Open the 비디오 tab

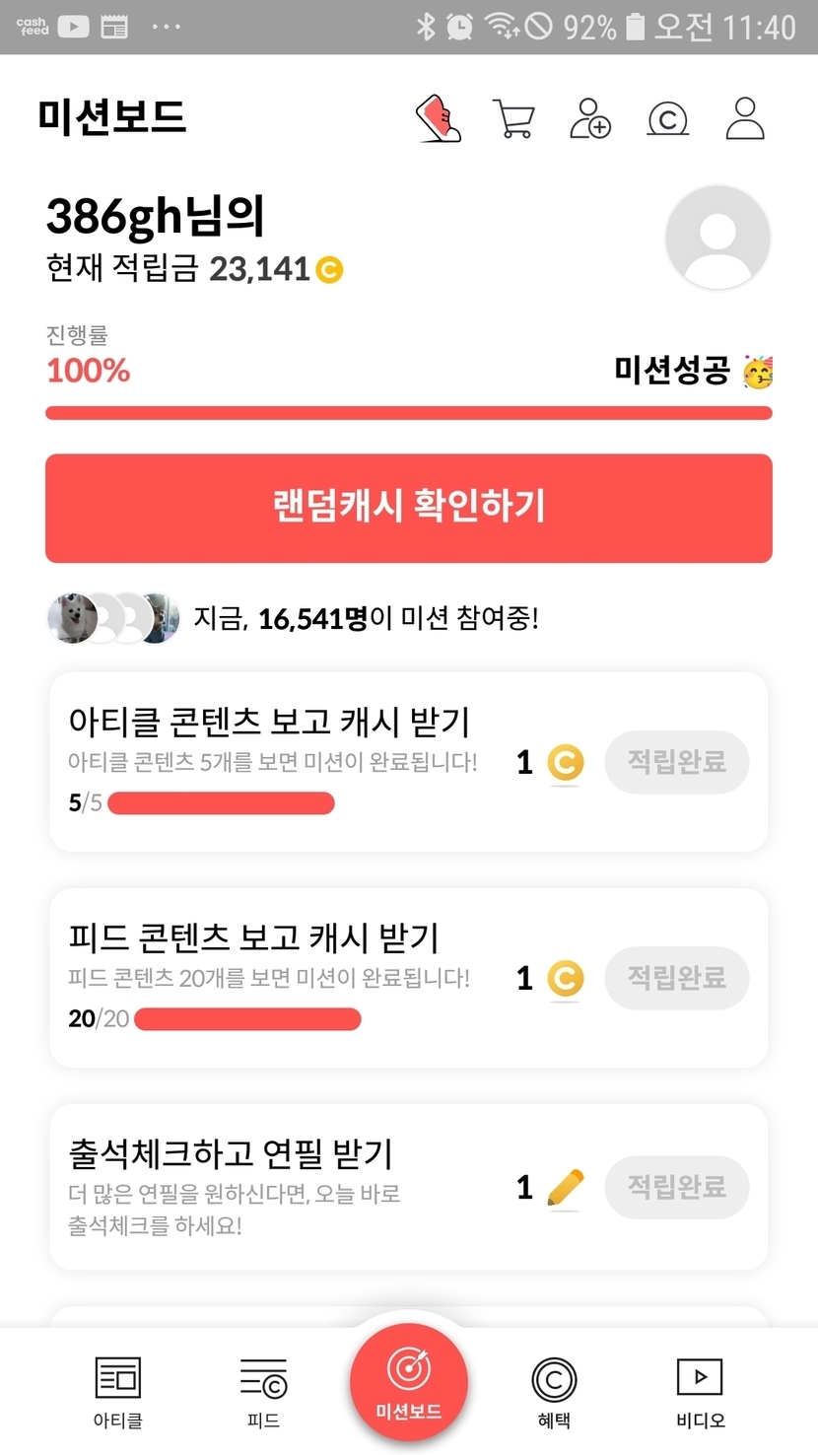click(x=700, y=1391)
